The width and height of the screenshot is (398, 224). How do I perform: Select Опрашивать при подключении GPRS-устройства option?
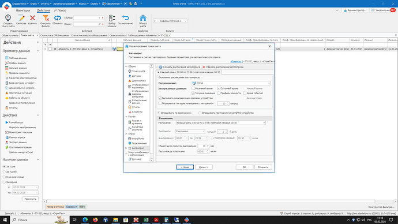(x=200, y=113)
